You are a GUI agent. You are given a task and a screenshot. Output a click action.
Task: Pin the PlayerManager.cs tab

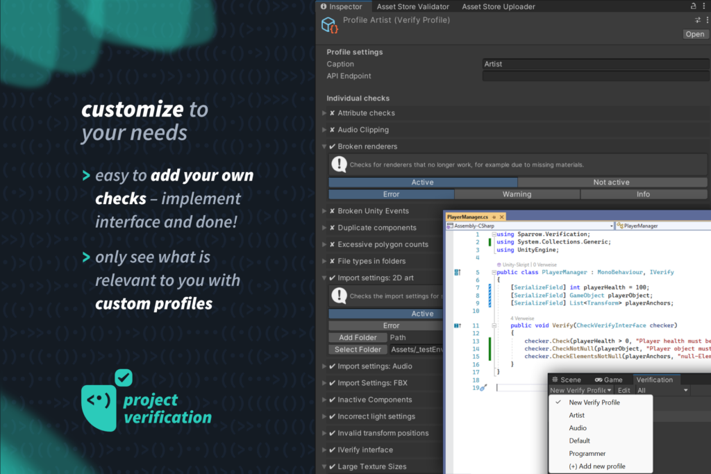[494, 217]
